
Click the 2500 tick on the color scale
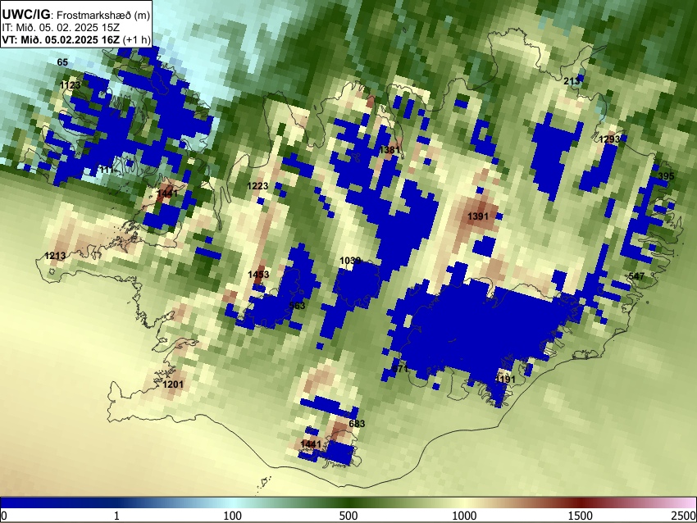684,516
